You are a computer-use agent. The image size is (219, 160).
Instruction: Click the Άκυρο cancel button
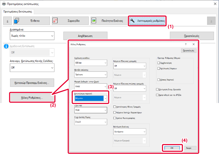pos(189,148)
